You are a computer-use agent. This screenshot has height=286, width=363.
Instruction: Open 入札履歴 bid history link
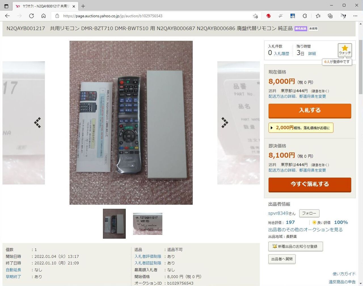click(281, 54)
